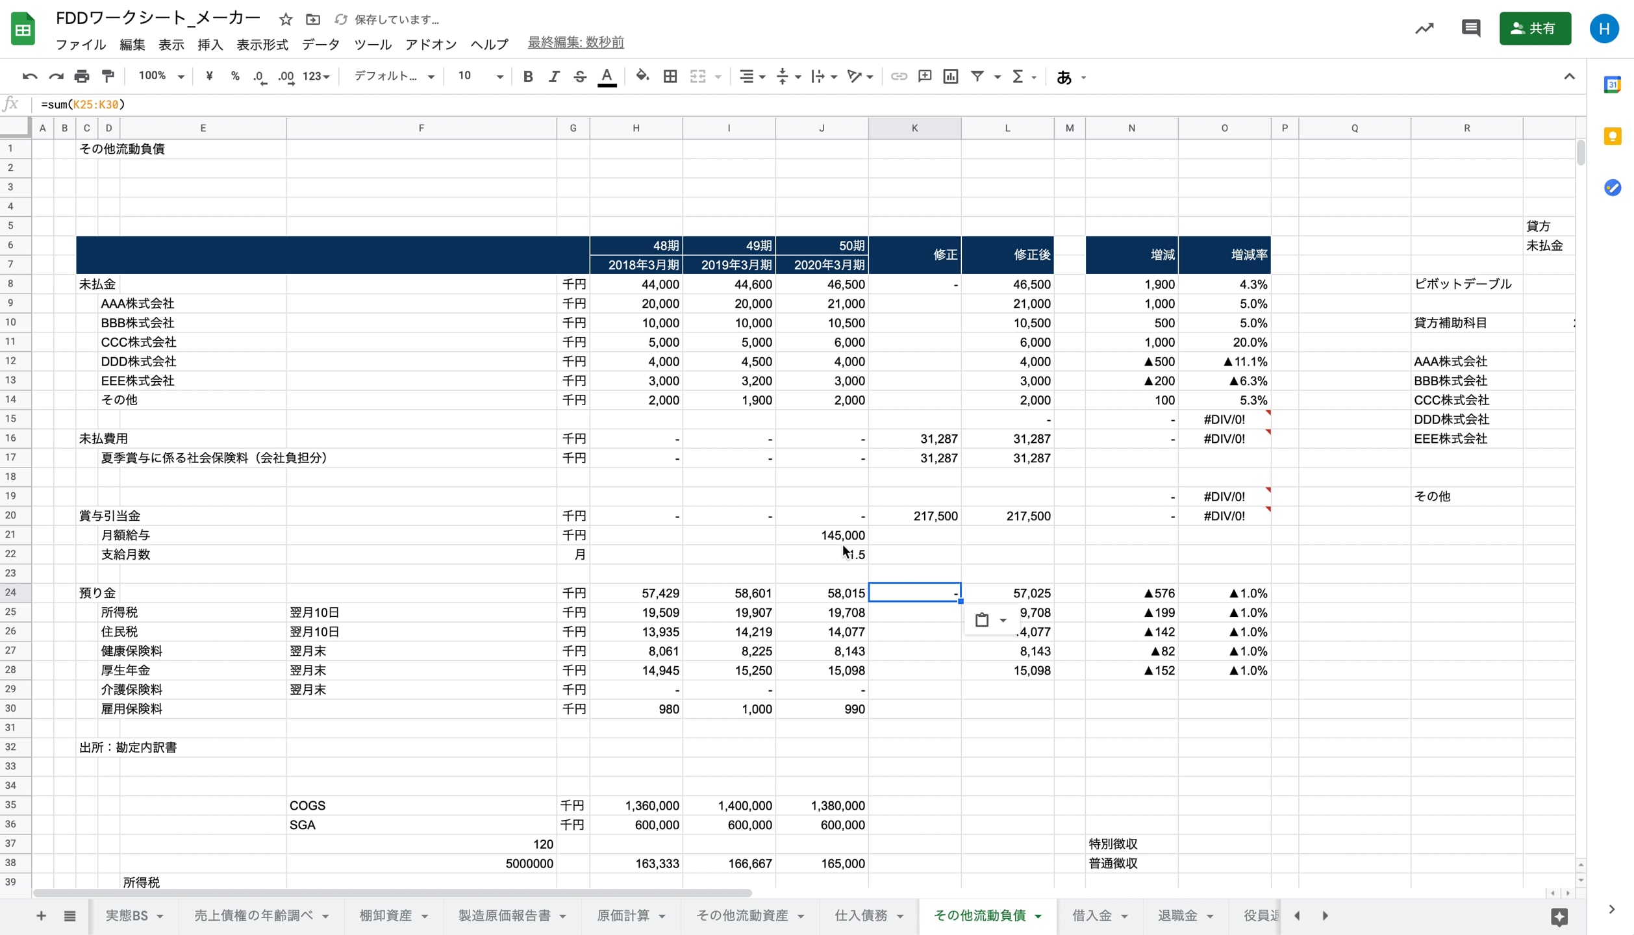1634x935 pixels.
Task: Open the データ menu
Action: tap(320, 44)
